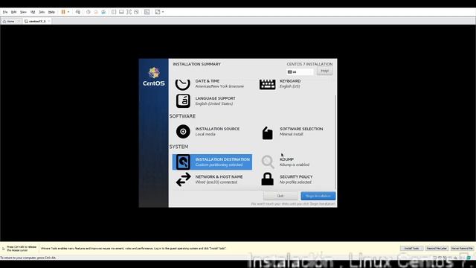Close the centos77_1 tab
This screenshot has width=476, height=268.
click(49, 22)
